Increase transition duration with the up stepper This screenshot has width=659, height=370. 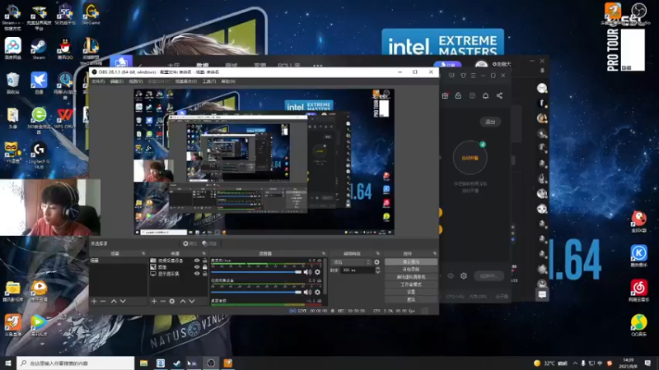(377, 269)
